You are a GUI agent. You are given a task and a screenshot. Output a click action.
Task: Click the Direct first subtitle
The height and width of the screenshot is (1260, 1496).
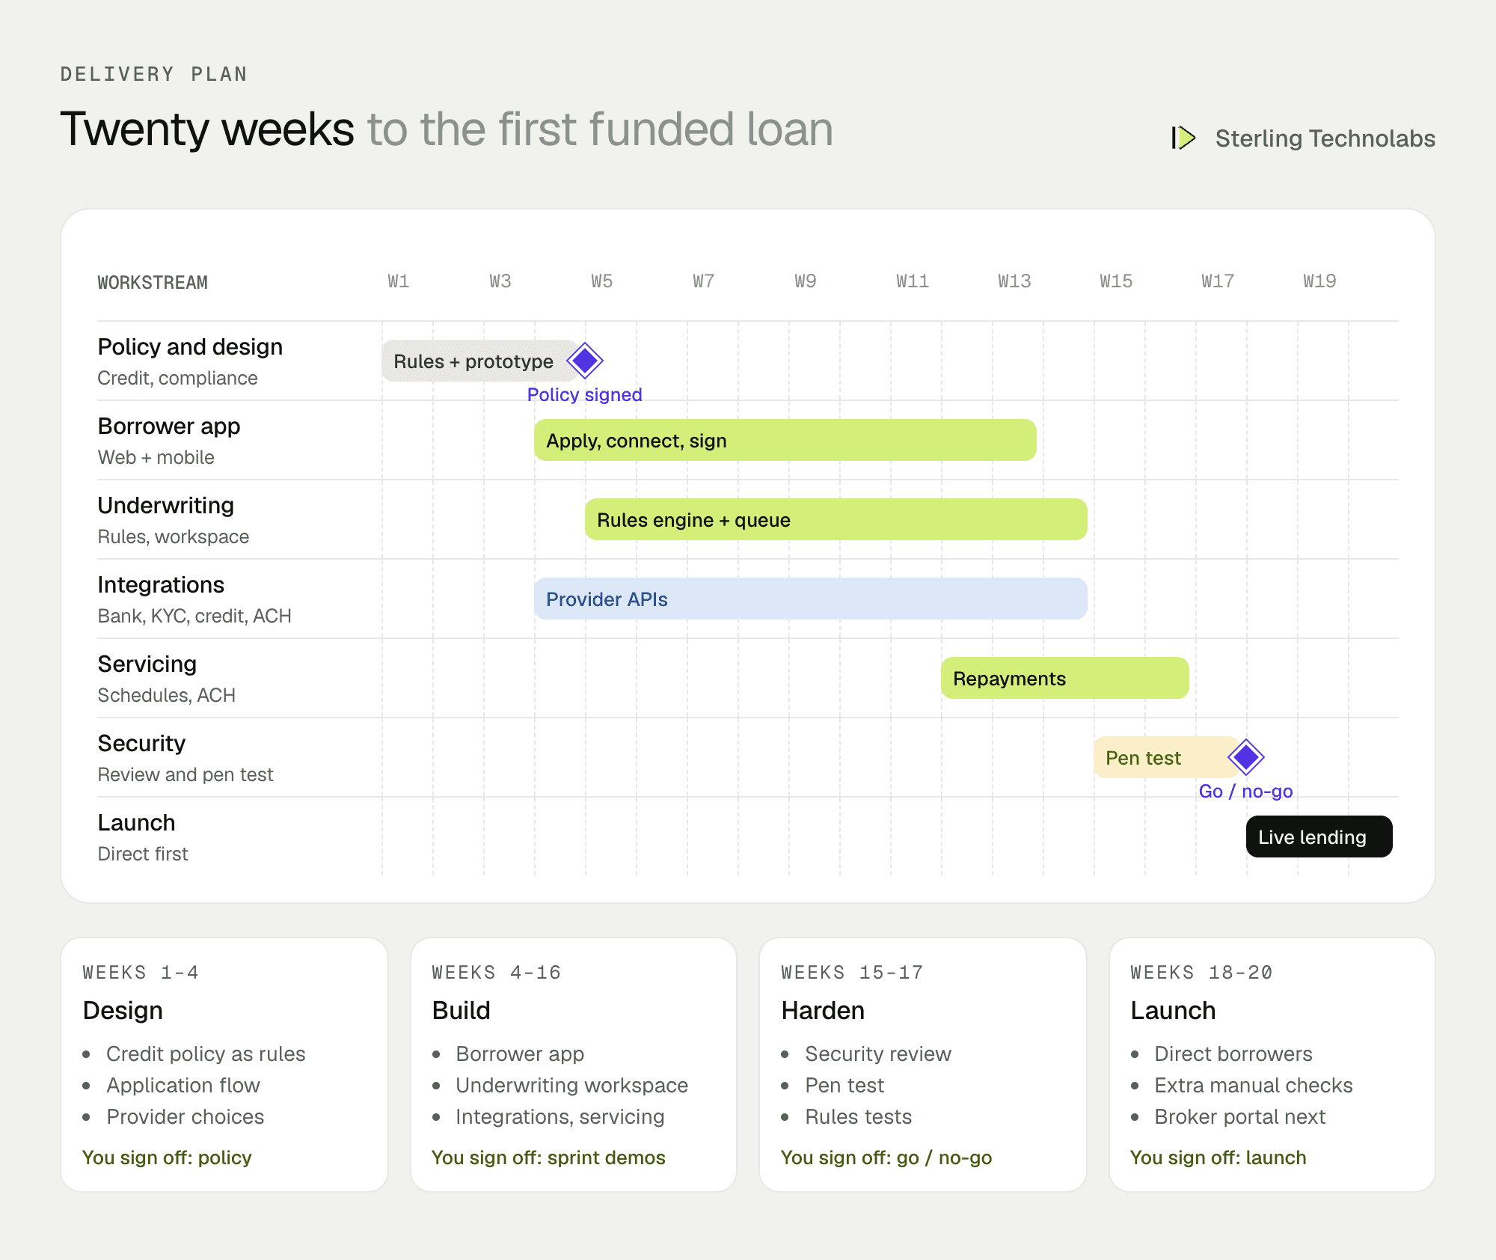[x=143, y=854]
